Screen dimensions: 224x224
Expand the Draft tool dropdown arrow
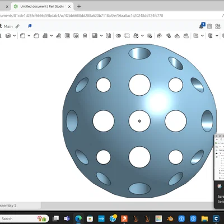click(52, 36)
